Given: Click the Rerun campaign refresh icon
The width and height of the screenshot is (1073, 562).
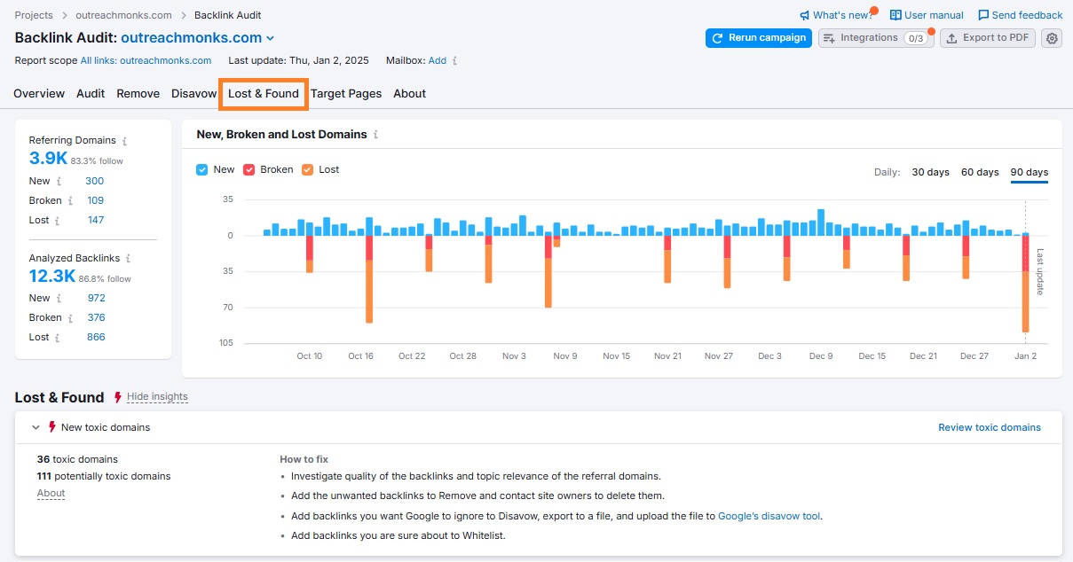Looking at the screenshot, I should pos(718,38).
